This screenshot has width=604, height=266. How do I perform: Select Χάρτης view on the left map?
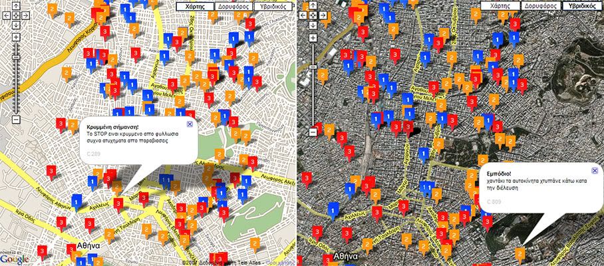tap(195, 7)
